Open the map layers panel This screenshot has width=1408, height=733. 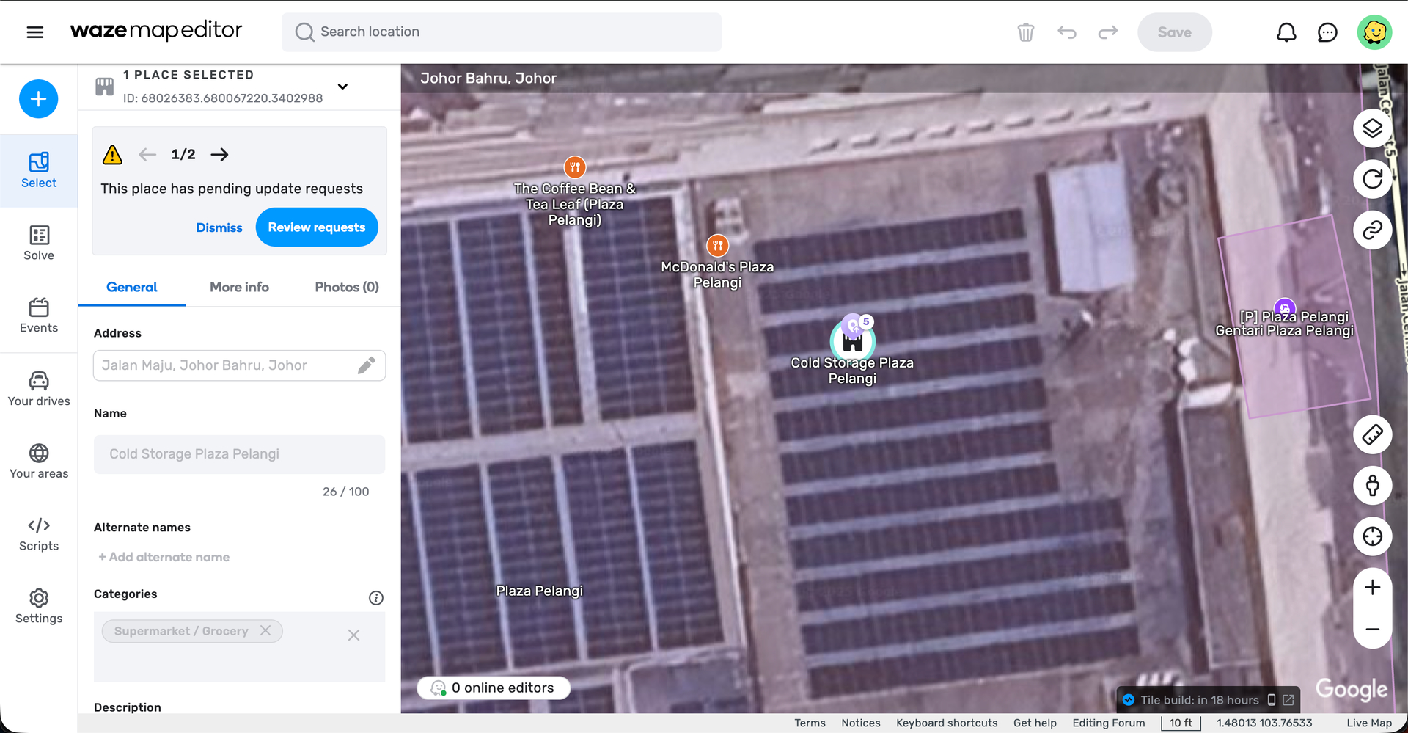tap(1372, 128)
